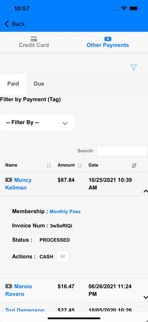The width and height of the screenshot is (148, 322).
Task: Tap the money icon above Other Payments
Action: click(108, 39)
